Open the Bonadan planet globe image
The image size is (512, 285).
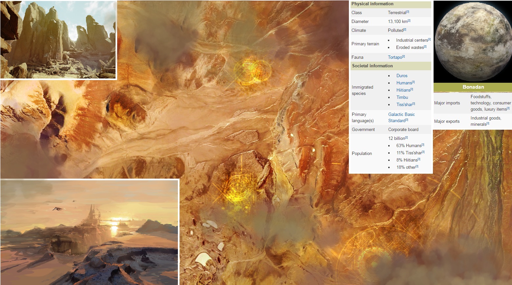click(473, 41)
